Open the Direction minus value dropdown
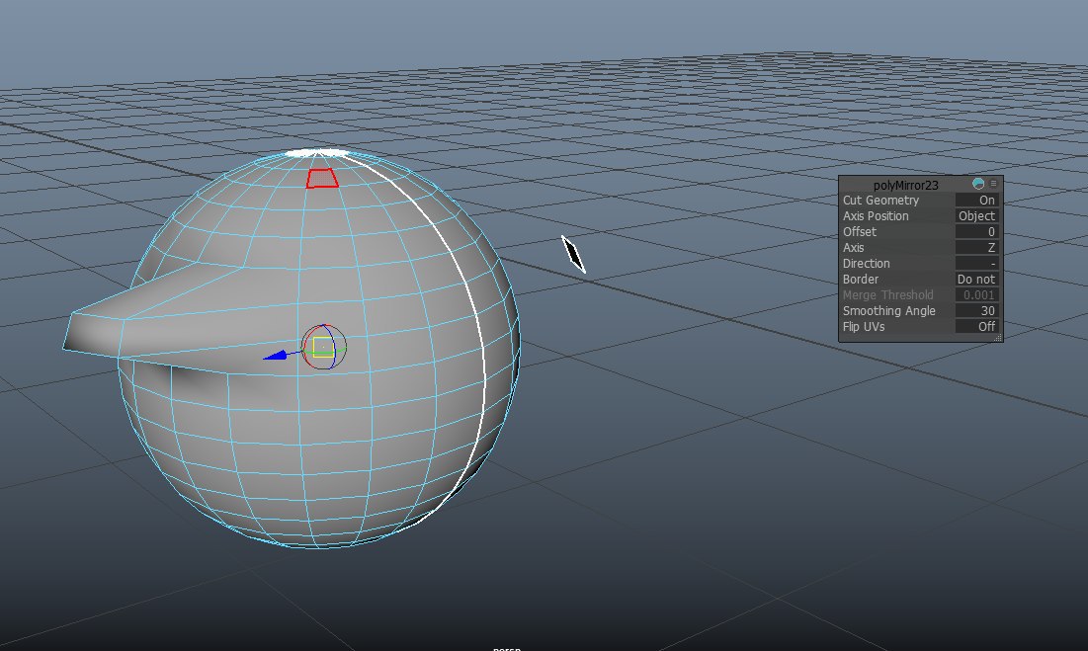The image size is (1088, 651). coord(977,264)
